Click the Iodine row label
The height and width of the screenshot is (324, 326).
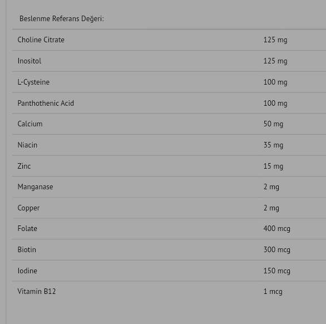click(27, 271)
